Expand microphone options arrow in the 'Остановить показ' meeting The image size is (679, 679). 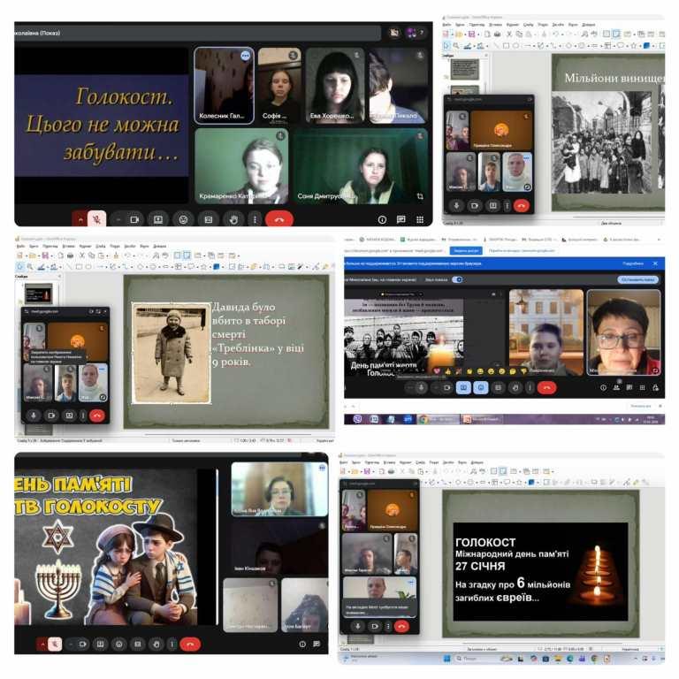pos(408,387)
